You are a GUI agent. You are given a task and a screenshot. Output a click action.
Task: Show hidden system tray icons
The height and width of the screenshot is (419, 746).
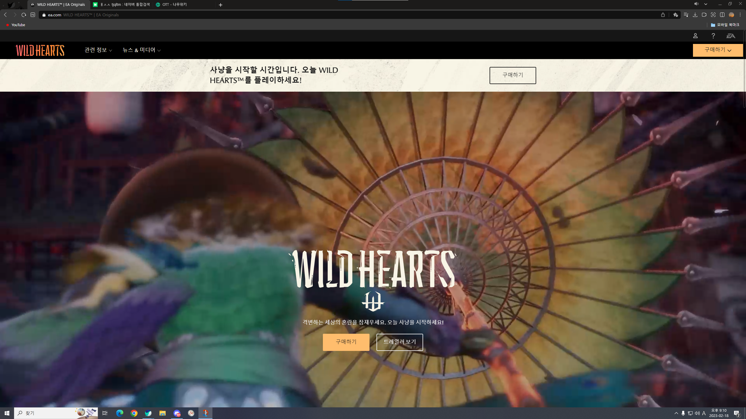click(676, 413)
